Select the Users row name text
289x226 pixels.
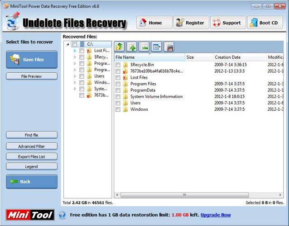pyautogui.click(x=135, y=103)
